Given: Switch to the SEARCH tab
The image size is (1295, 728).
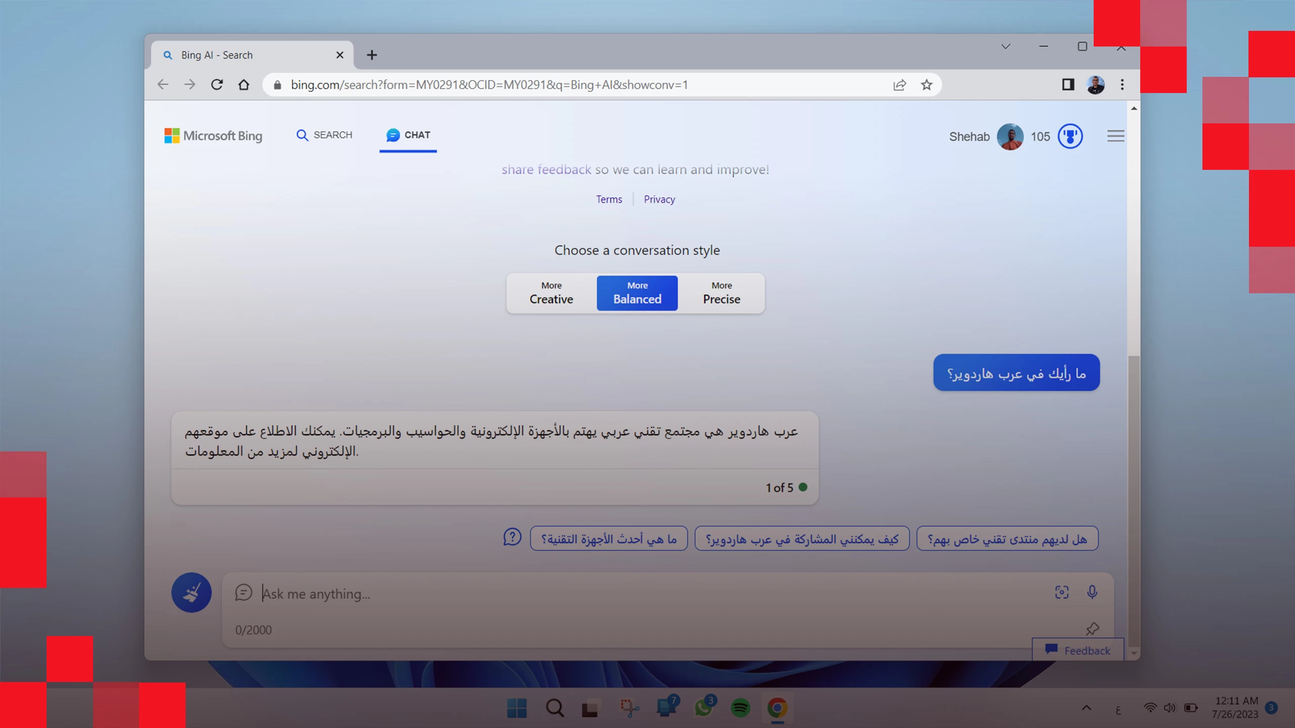Looking at the screenshot, I should (x=324, y=135).
